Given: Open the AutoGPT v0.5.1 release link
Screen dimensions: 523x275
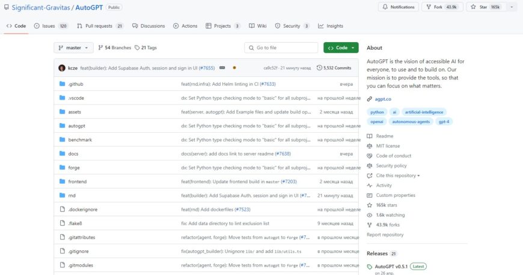Looking at the screenshot, I should click(391, 267).
